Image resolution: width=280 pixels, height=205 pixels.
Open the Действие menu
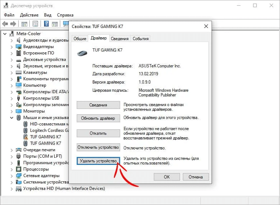pos(29,15)
